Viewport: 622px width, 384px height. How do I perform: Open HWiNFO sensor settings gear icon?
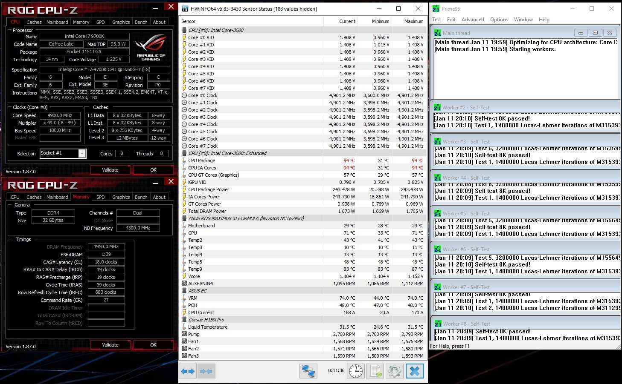tap(395, 371)
